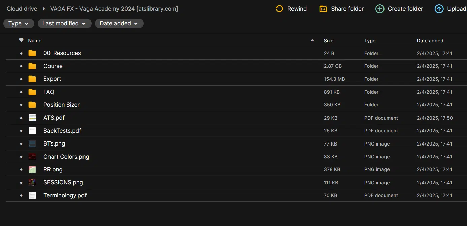
Task: Sort by the Date added column header
Action: [430, 41]
